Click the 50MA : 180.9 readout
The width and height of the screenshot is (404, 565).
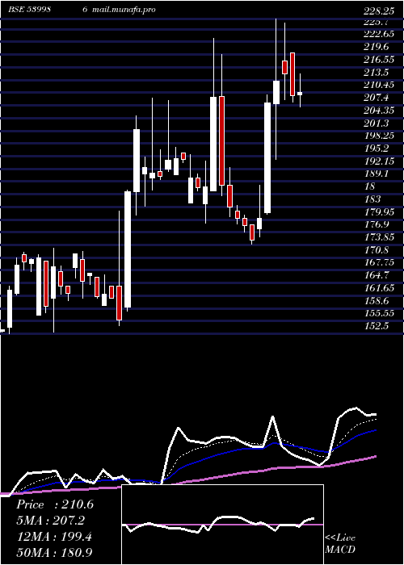pos(54,552)
